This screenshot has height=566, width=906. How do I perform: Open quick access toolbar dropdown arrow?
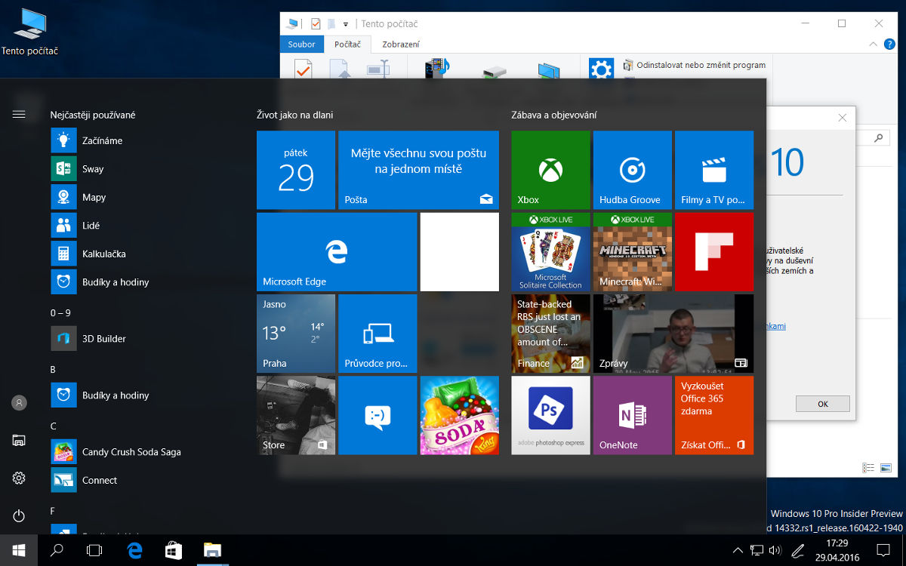tap(346, 24)
